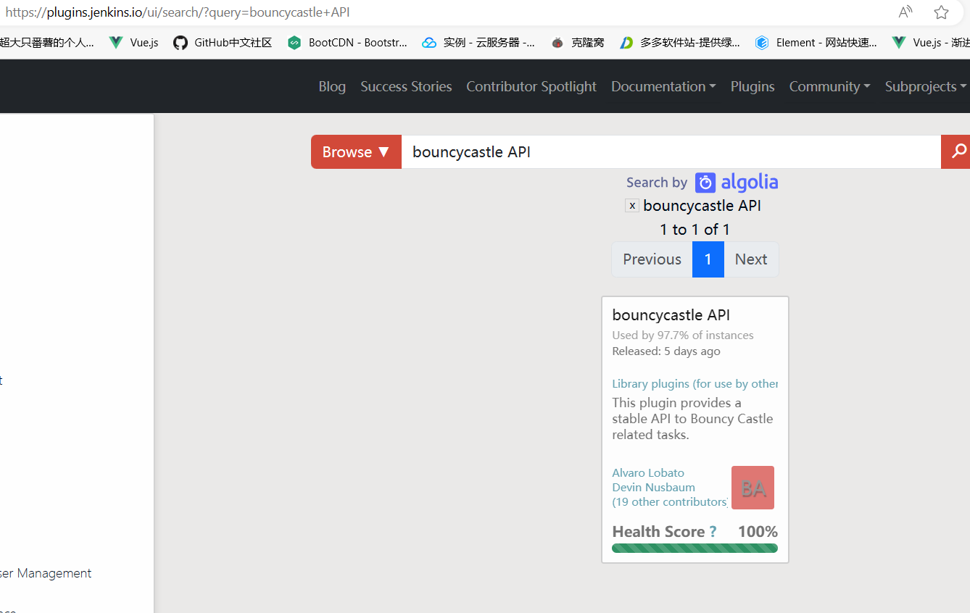The image size is (970, 613).
Task: Open Success Stories in navbar
Action: click(406, 86)
